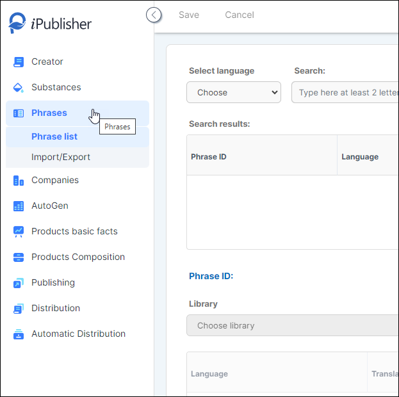Click the Products Composition icon
This screenshot has width=399, height=397.
click(19, 257)
